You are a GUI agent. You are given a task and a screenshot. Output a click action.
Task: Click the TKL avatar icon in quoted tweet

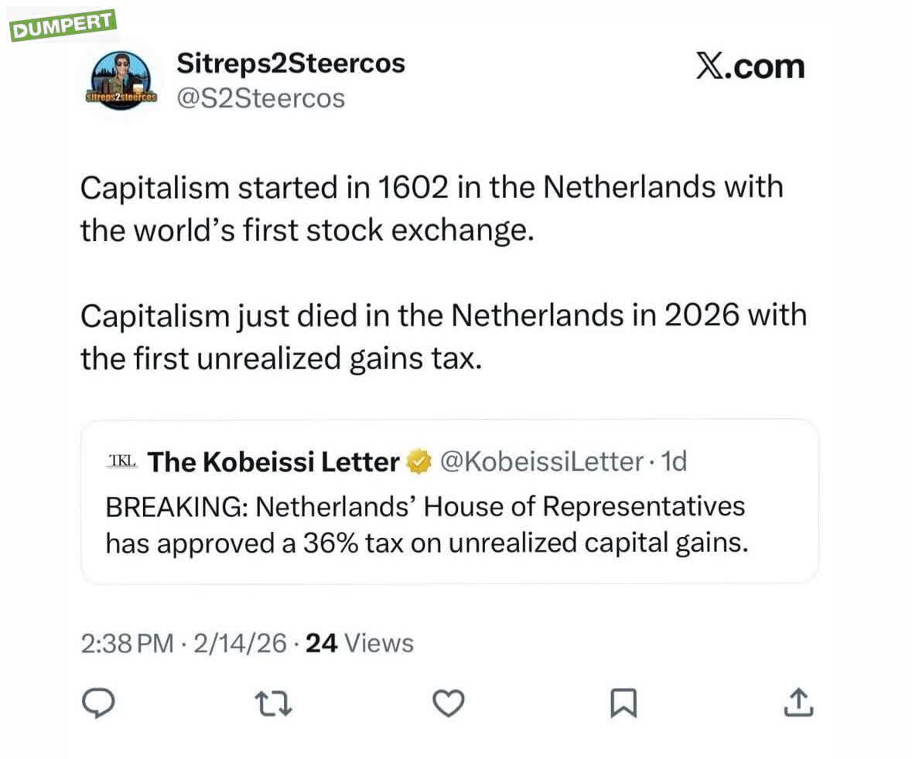click(x=119, y=459)
